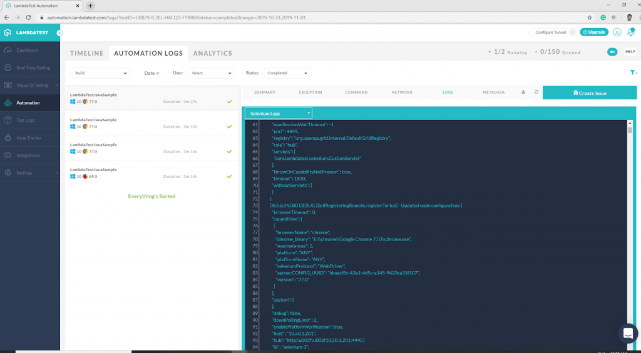Open the notifications bell
Image resolution: width=641 pixels, height=353 pixels.
pos(630,32)
